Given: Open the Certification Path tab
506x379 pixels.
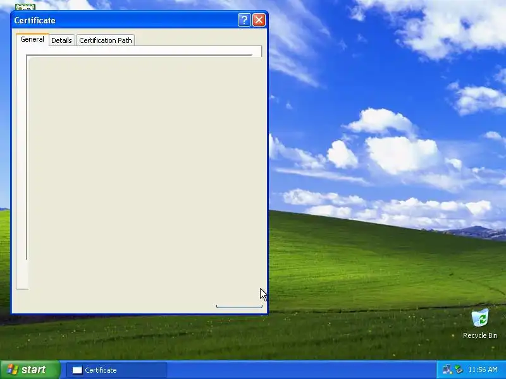Looking at the screenshot, I should (106, 40).
